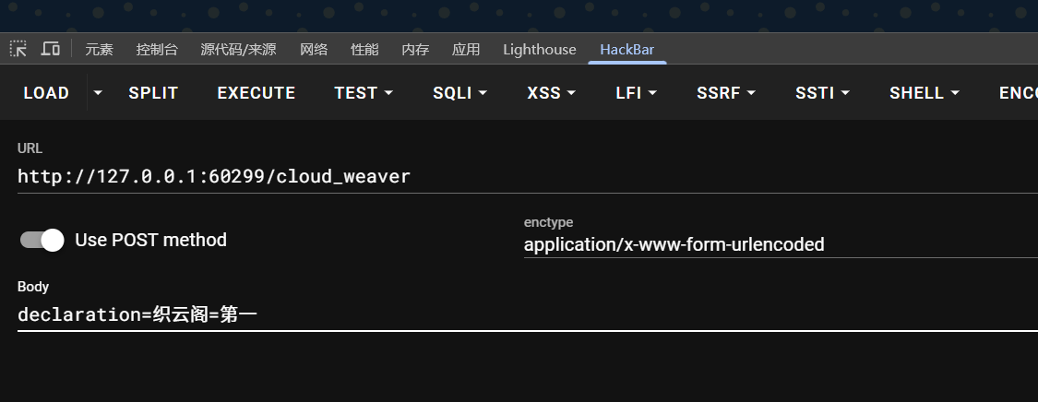Run the request with EXECUTE
The height and width of the screenshot is (402, 1038).
pyautogui.click(x=257, y=93)
